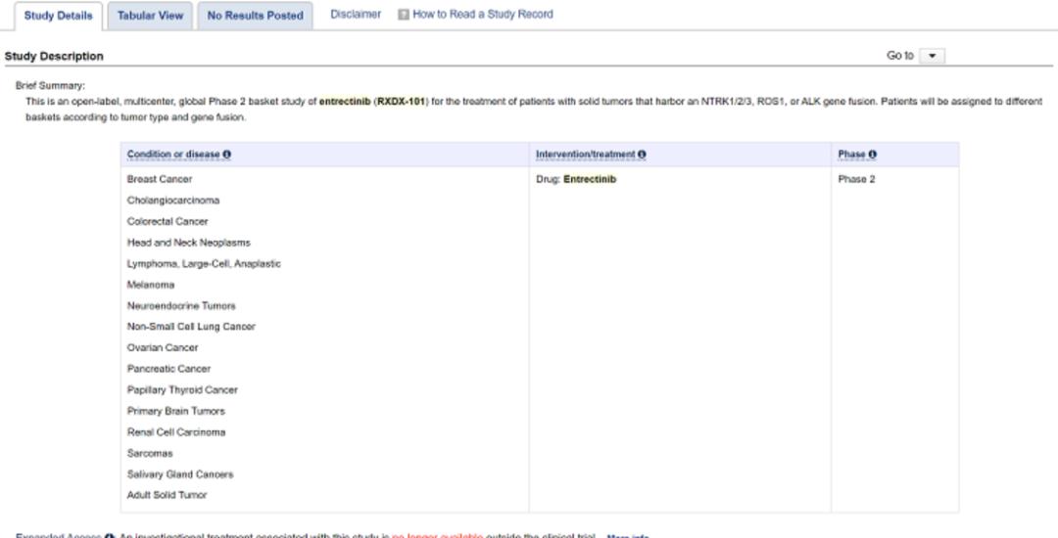
Task: Click the info icon beside Intervention/treatment
Action: tap(642, 155)
